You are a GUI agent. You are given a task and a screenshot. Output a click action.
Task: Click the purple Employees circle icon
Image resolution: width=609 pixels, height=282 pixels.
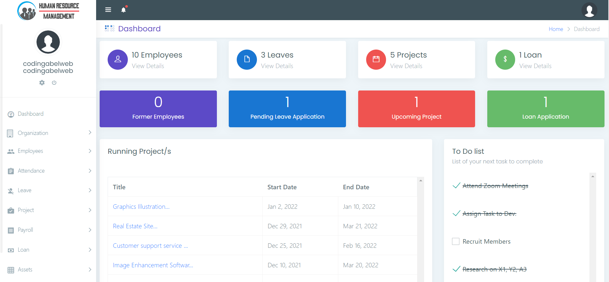[x=118, y=59]
